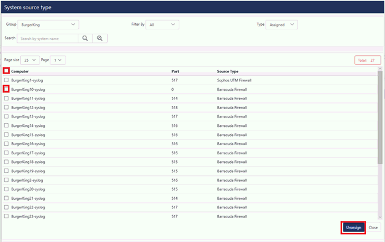Image resolution: width=385 pixels, height=242 pixels.
Task: Click the BurgerKing17-syslog computer name
Action: point(28,153)
